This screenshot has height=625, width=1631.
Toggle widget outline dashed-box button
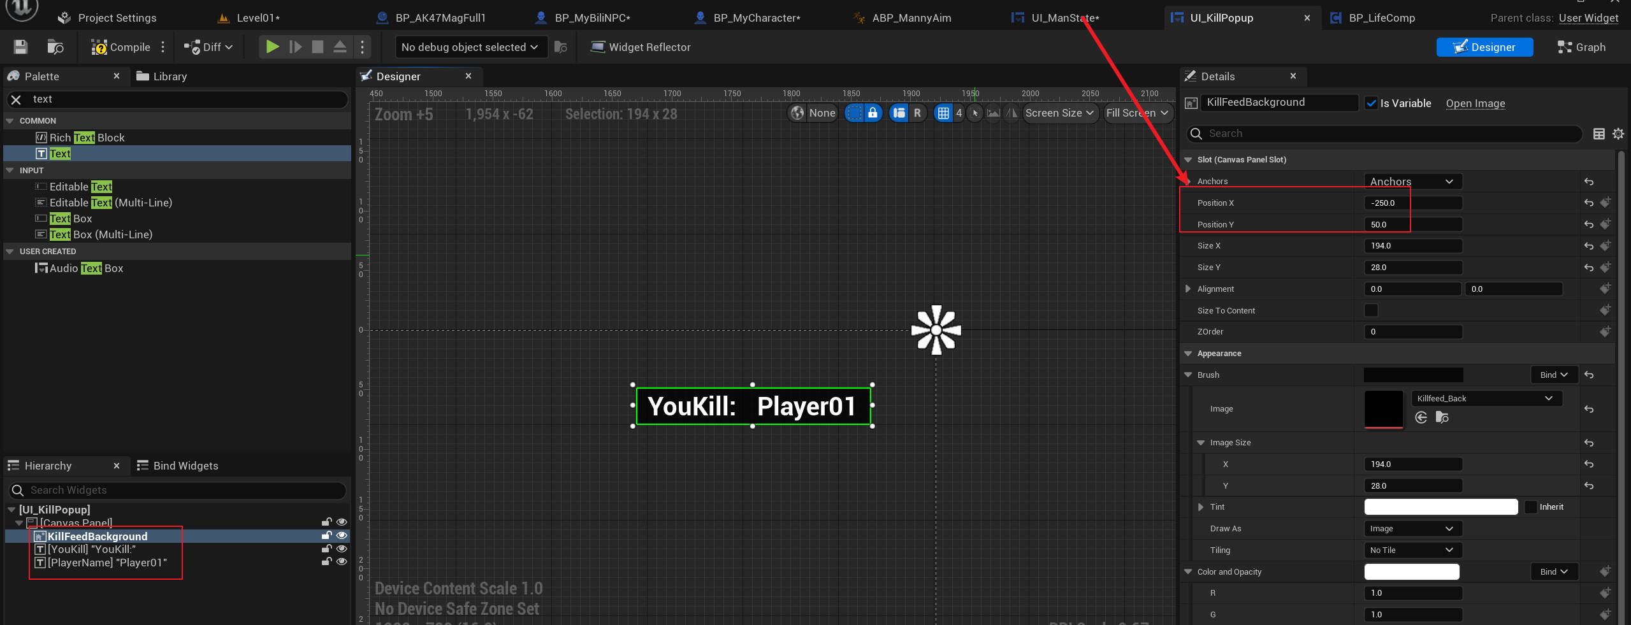855,113
